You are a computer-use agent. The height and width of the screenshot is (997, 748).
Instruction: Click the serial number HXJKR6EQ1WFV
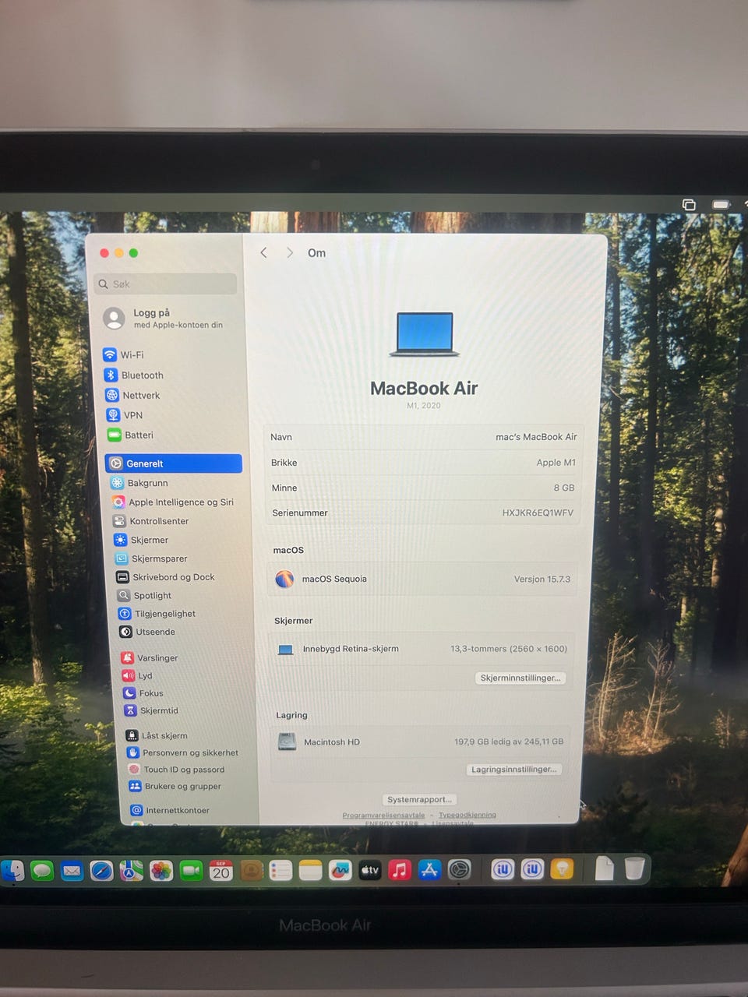tap(538, 513)
